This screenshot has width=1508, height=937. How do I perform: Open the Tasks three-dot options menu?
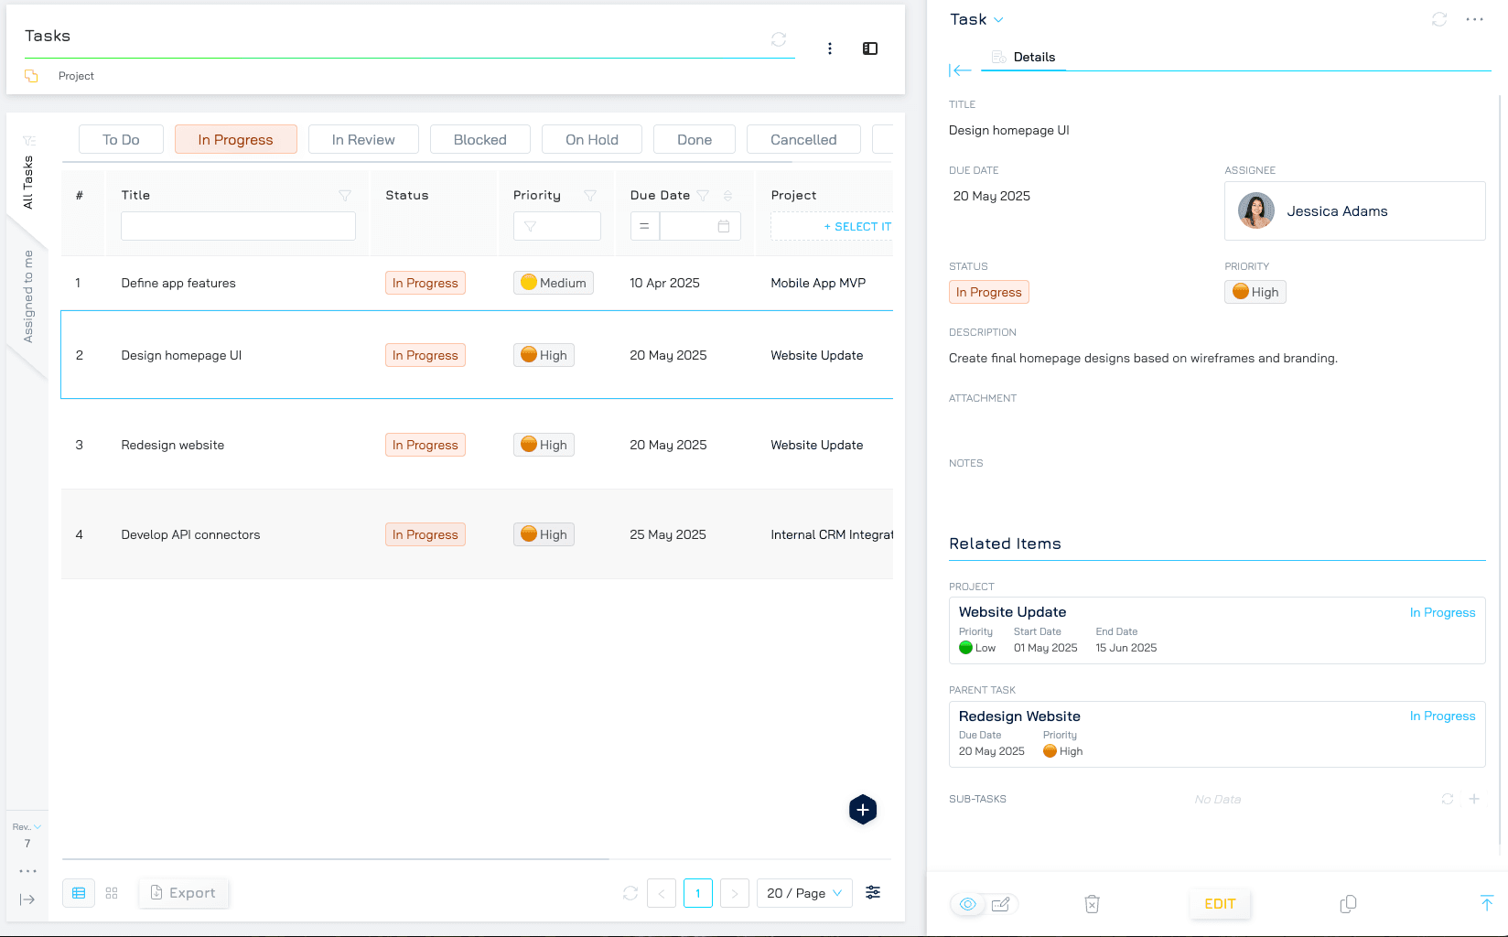830,48
